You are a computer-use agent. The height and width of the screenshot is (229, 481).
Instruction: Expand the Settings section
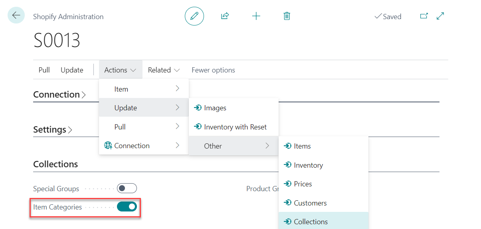53,130
